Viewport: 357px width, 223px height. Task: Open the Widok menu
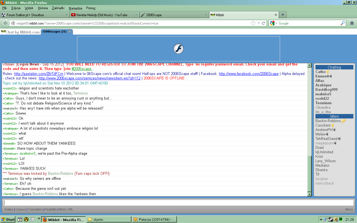tap(29, 8)
